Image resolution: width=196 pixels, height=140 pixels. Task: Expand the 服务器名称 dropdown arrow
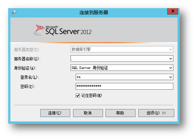click(x=170, y=59)
